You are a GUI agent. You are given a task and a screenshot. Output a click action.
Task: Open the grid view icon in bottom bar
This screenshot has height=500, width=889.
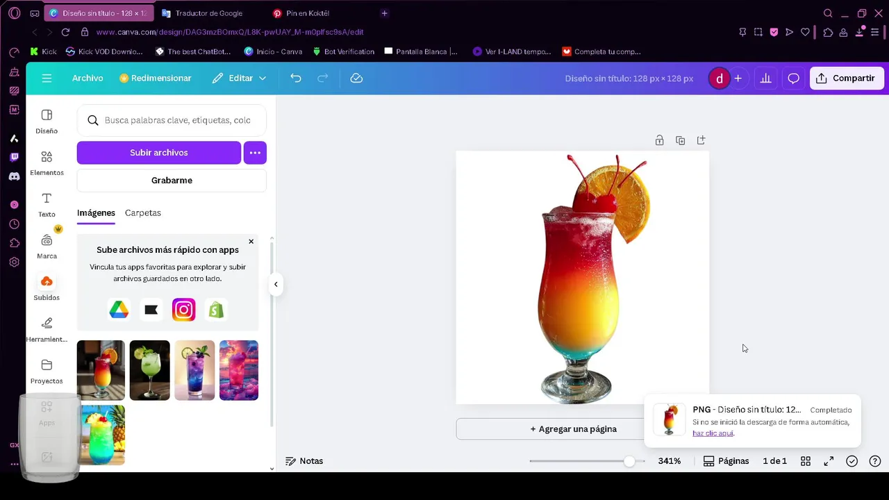coord(806,461)
